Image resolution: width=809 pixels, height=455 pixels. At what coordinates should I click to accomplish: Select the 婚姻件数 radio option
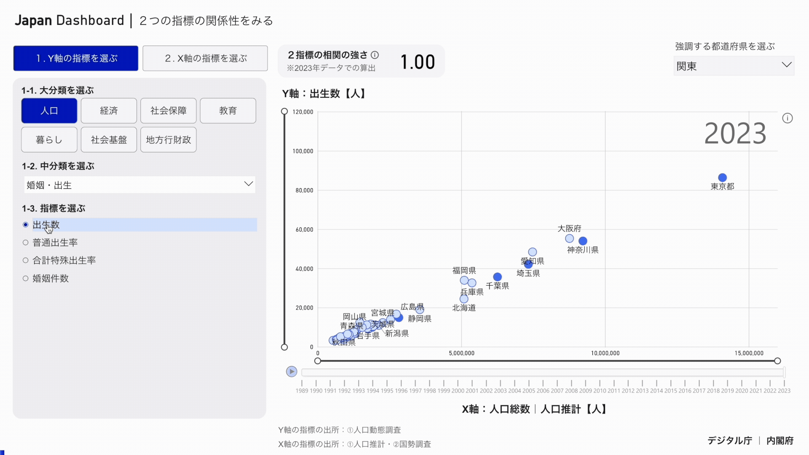tap(25, 278)
